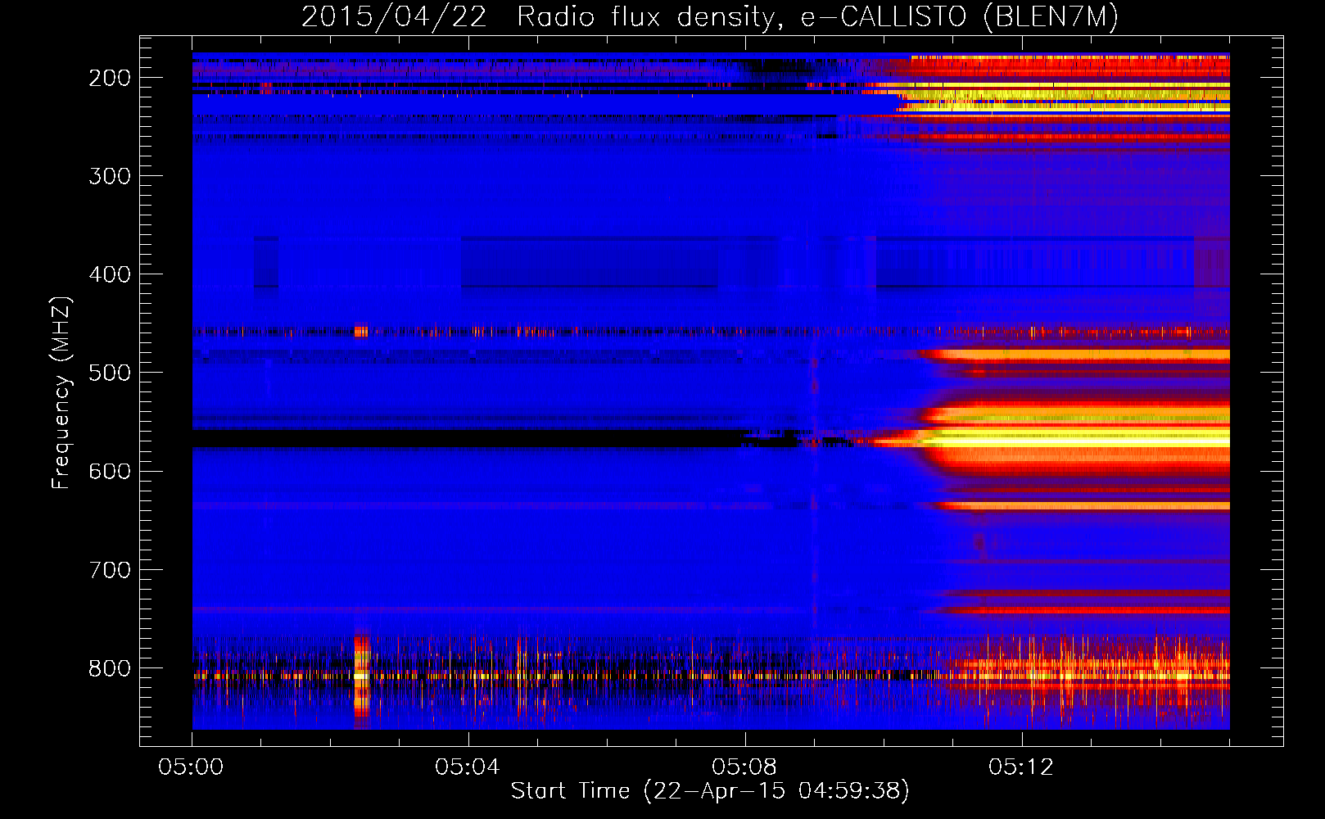Image resolution: width=1325 pixels, height=819 pixels.
Task: Click the 300 frequency tick label
Action: 110,176
